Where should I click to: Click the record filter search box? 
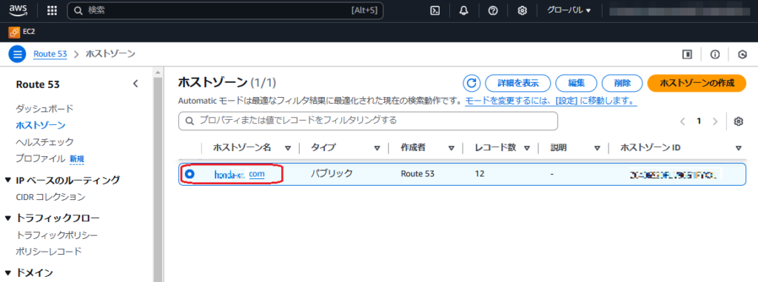point(368,121)
